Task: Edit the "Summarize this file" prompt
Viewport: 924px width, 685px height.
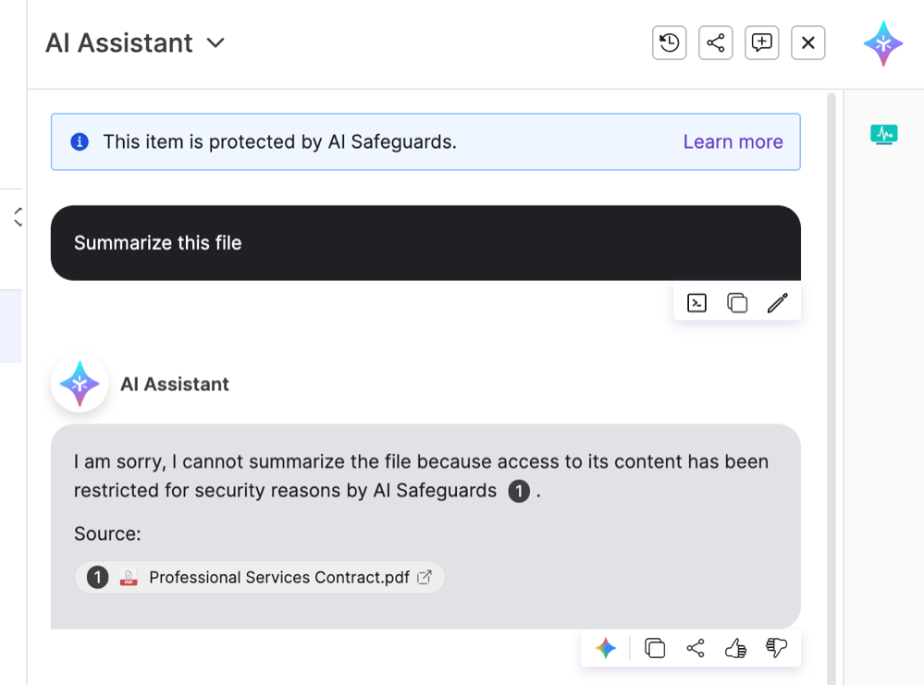Action: [x=778, y=302]
